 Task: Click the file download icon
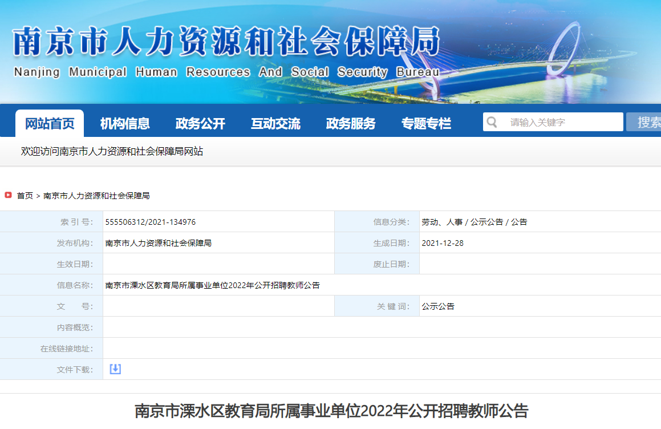(115, 369)
